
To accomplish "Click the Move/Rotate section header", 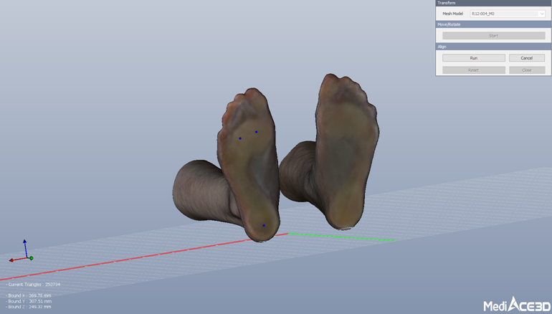I will tap(493, 24).
